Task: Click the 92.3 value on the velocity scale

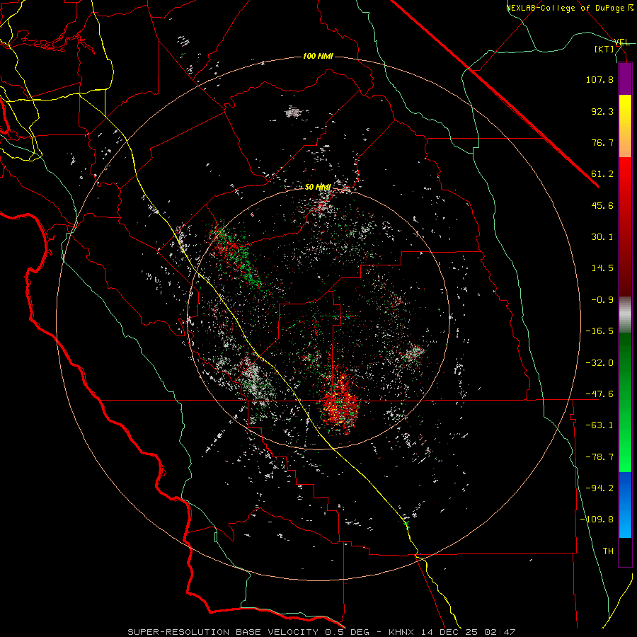Action: pyautogui.click(x=602, y=111)
